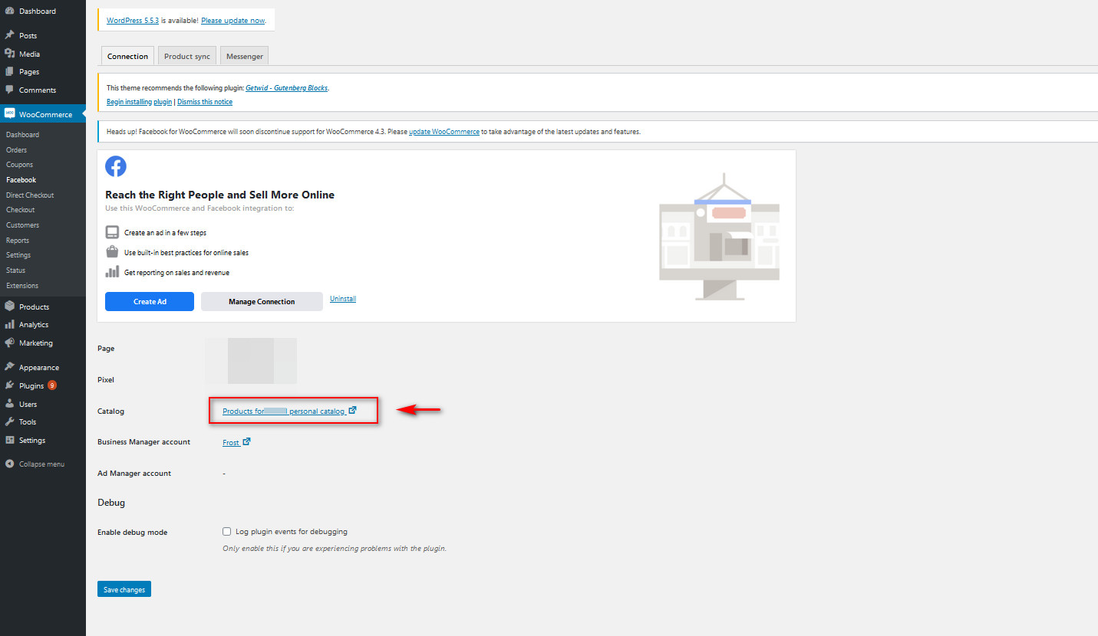Switch to the Product sync tab
Image resolution: width=1098 pixels, height=636 pixels.
coord(187,56)
